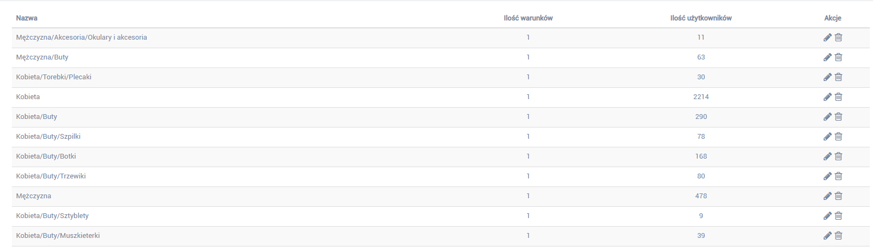Click the Akcje column header

point(833,18)
